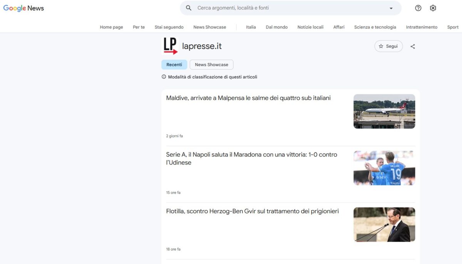Open Modalità di classificazione di questi articoli

click(213, 77)
